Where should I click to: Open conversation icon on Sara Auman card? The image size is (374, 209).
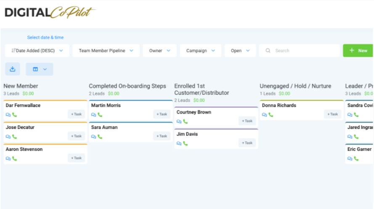[x=93, y=137]
